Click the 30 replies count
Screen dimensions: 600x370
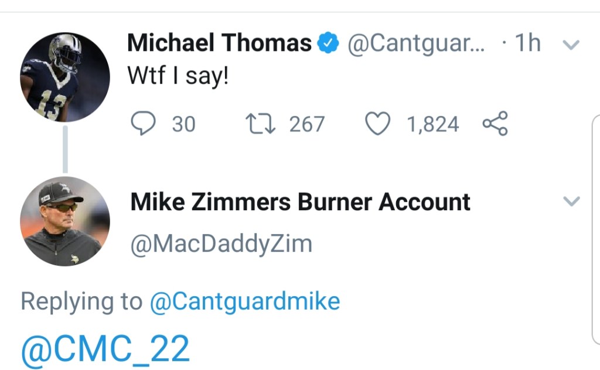(183, 124)
